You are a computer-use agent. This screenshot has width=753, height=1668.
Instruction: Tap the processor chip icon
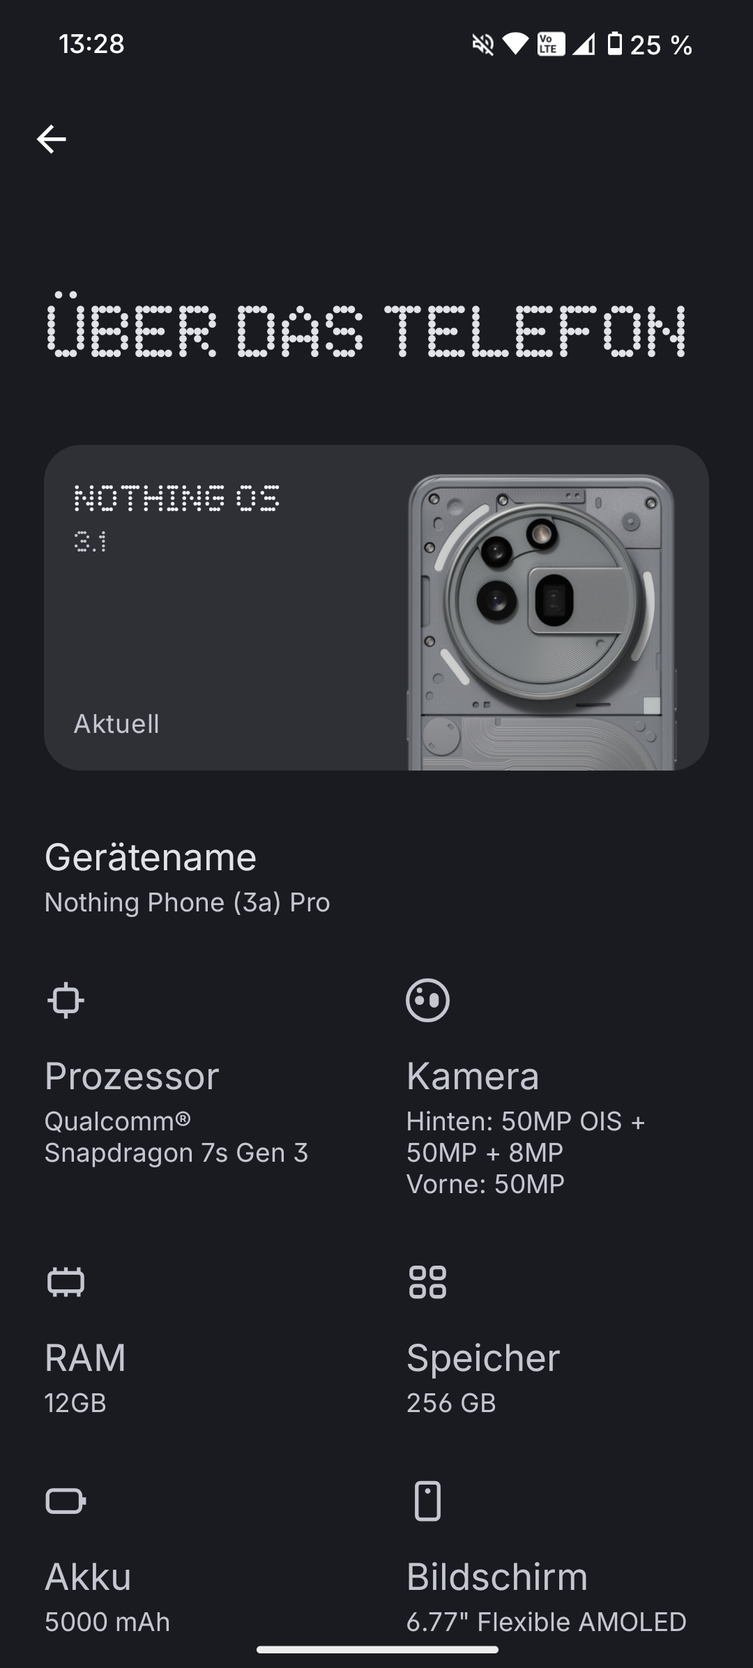(66, 1000)
